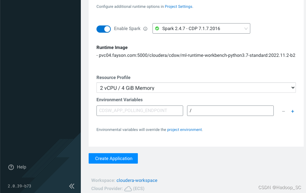The height and width of the screenshot is (193, 306).
Task: Remove environment variable with minus icon
Action: coord(284,111)
